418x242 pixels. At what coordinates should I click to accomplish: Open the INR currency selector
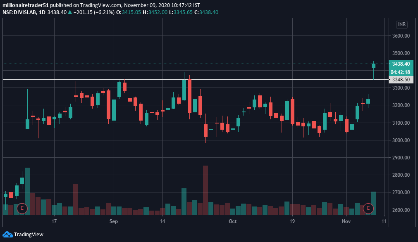pyautogui.click(x=402, y=24)
